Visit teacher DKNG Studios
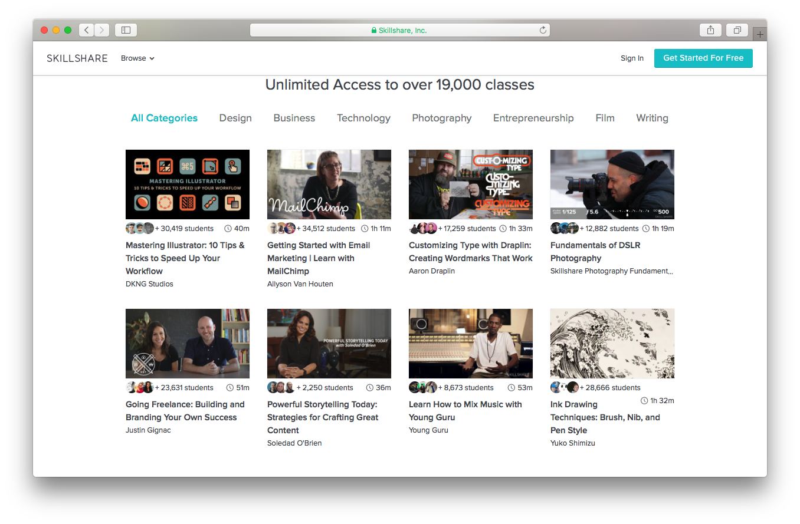 (149, 284)
